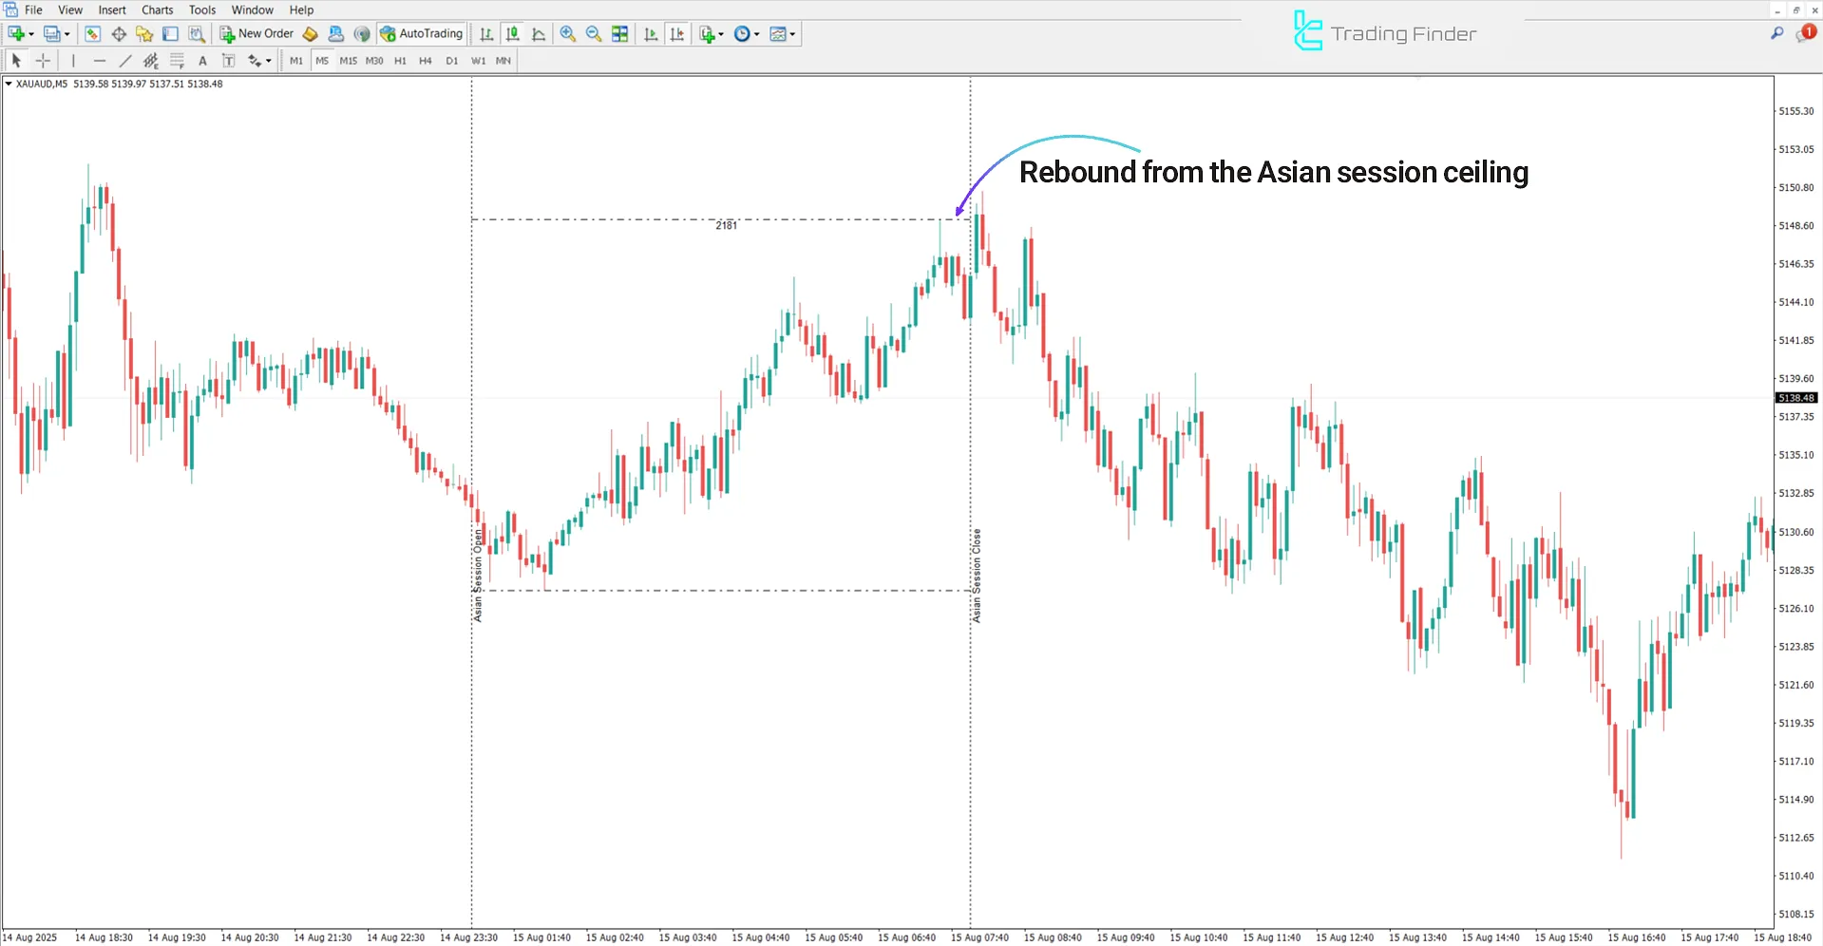Screen dimensions: 1823x946
Task: Open the Charts menu
Action: [158, 10]
